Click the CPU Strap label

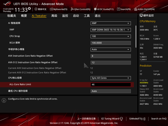click(15, 36)
